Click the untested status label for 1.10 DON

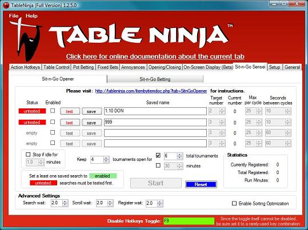[32, 111]
